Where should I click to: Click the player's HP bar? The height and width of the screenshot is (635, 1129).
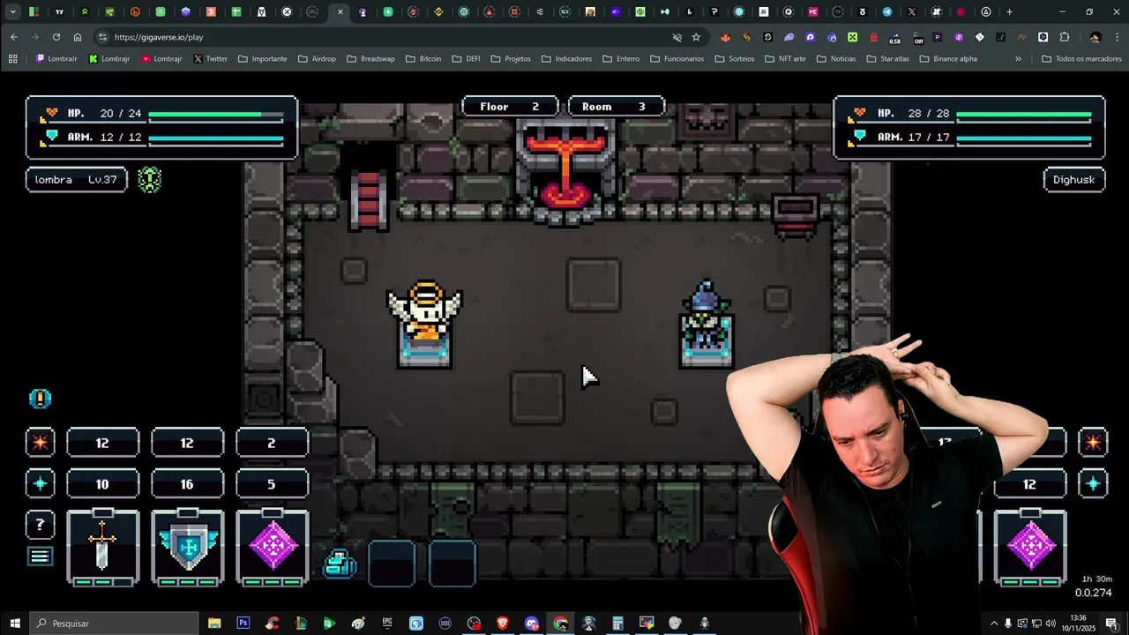pyautogui.click(x=216, y=114)
